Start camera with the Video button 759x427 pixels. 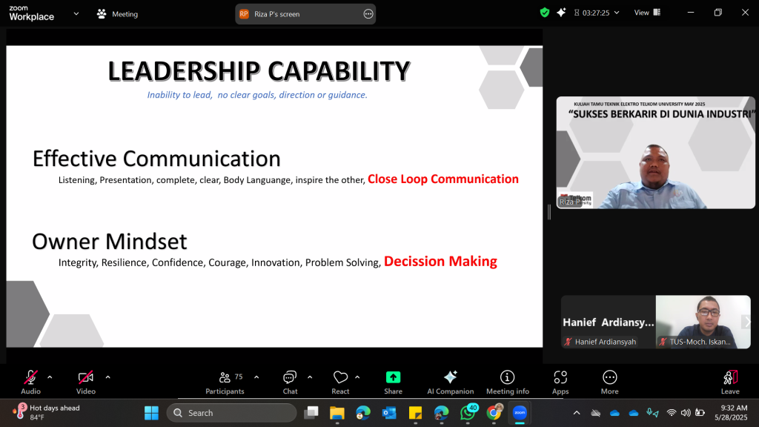tap(86, 382)
